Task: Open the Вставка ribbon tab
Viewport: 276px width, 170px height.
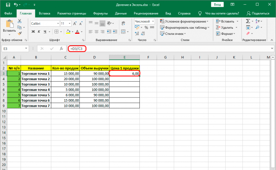Action: point(44,13)
